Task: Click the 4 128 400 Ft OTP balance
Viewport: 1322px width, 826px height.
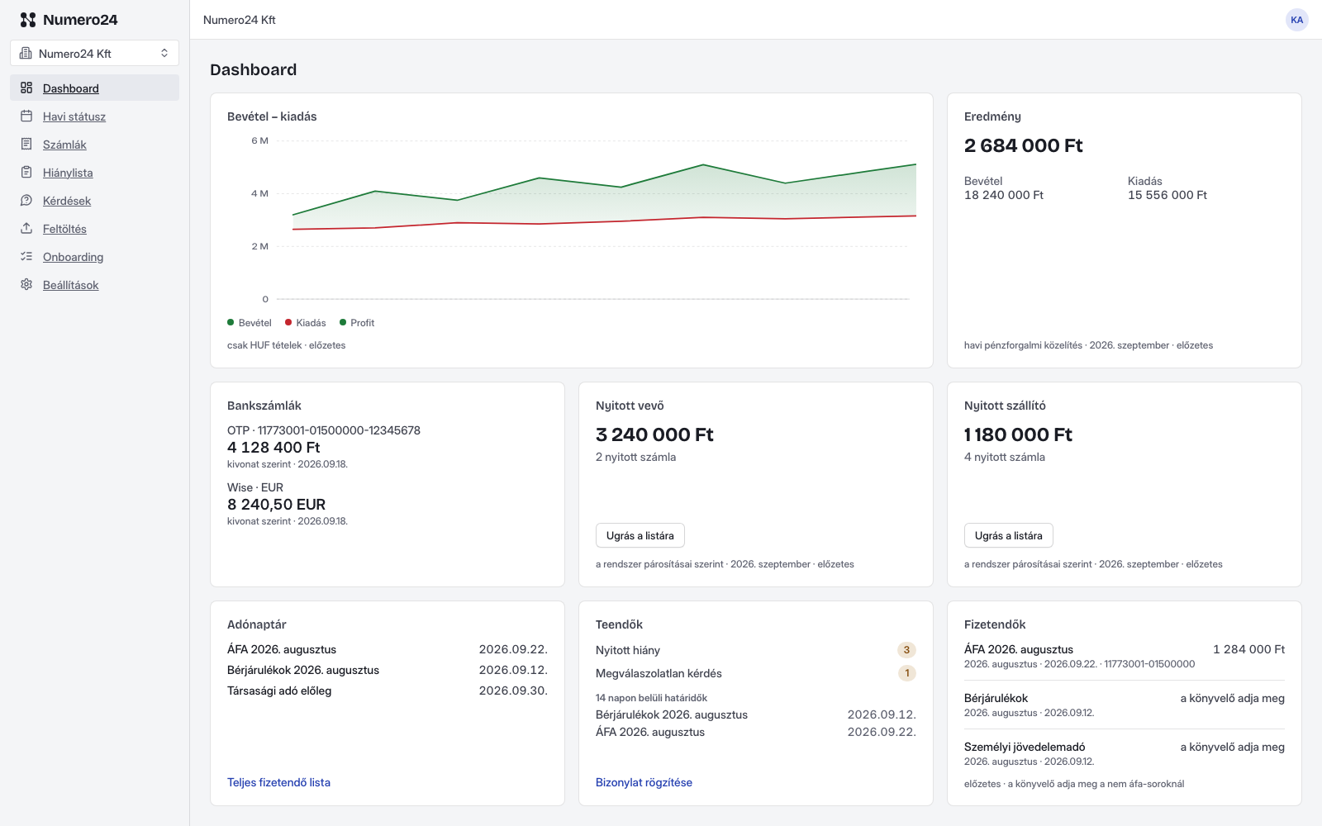Action: pyautogui.click(x=273, y=447)
